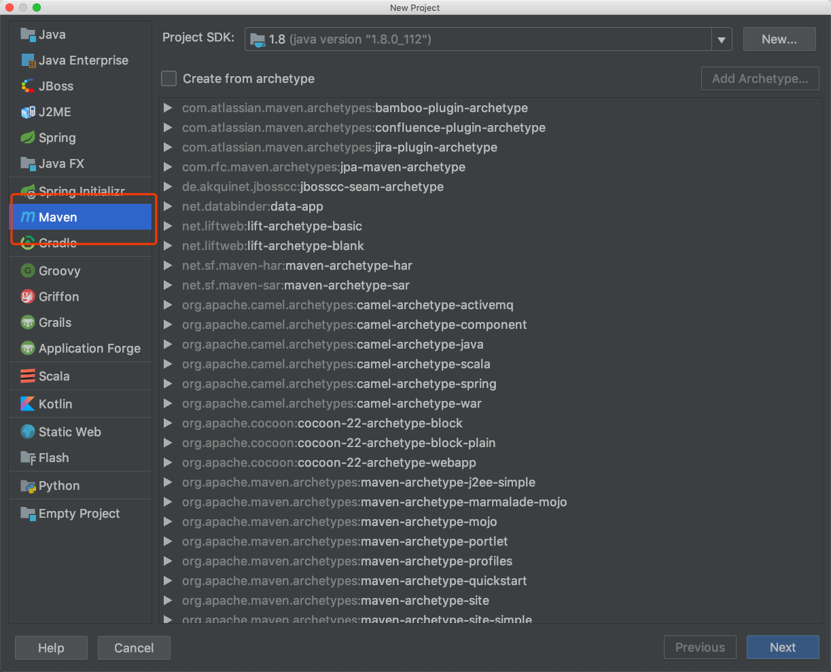Click the SDK folder icon in combo box
The width and height of the screenshot is (831, 672).
(x=258, y=39)
